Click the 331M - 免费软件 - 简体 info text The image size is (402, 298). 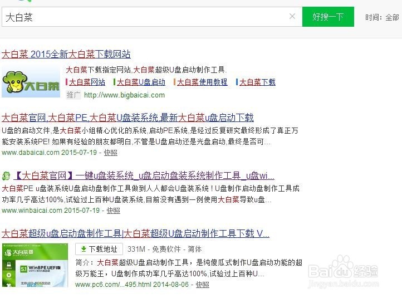(165, 249)
